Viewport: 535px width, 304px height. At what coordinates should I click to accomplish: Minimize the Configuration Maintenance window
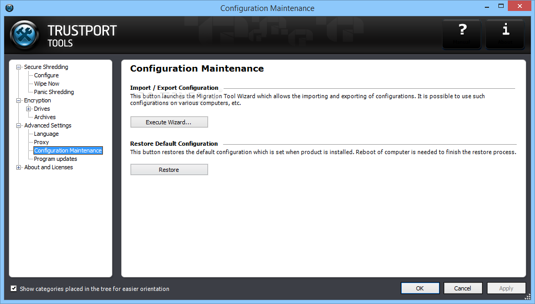pyautogui.click(x=487, y=6)
